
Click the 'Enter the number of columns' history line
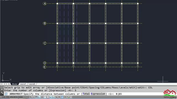coord(40,90)
